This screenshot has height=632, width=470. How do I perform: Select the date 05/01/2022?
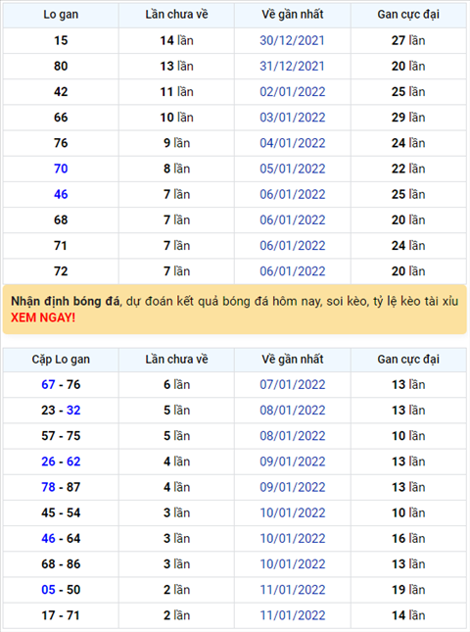click(x=293, y=169)
